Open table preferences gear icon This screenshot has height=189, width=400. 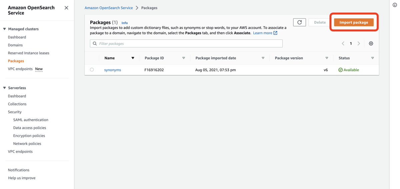tap(371, 44)
